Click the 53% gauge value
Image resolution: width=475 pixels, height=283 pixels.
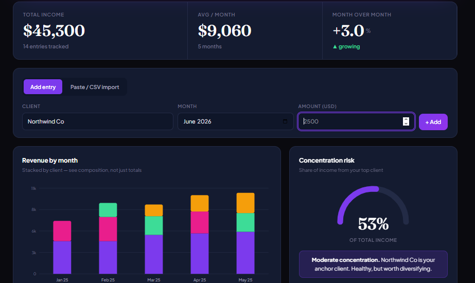point(373,224)
